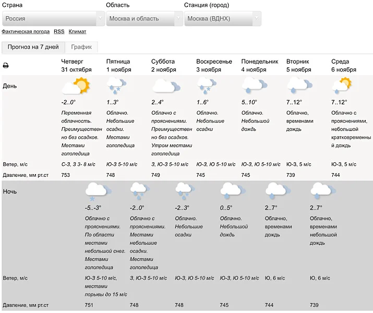This screenshot has width=373, height=313.
Task: Open the RSS link
Action: 59,31
